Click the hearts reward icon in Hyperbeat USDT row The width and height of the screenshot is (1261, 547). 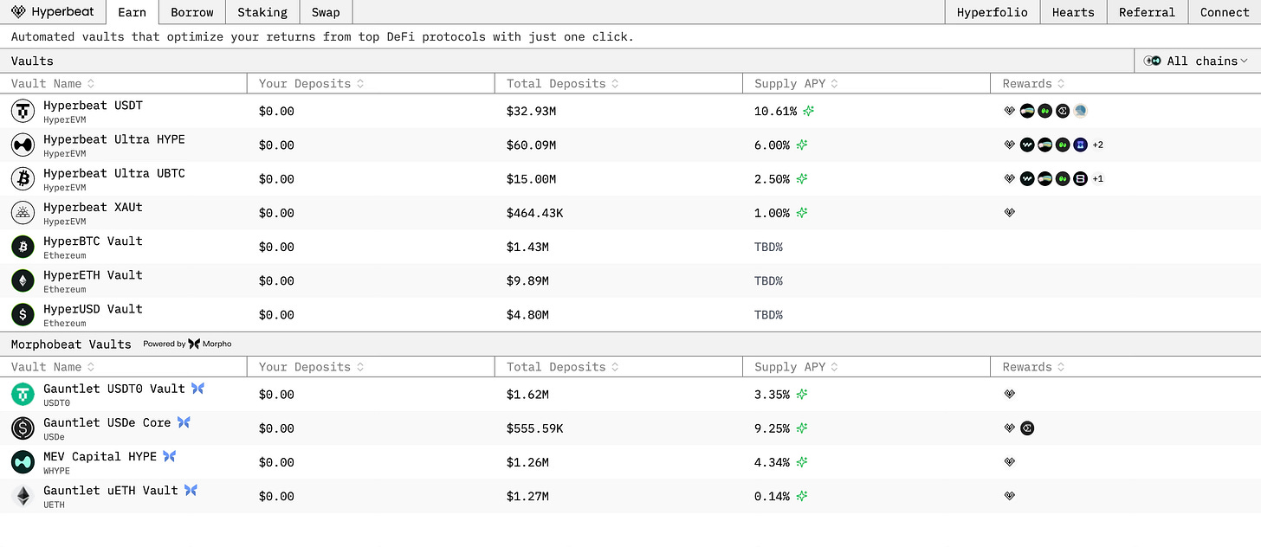[x=1009, y=111]
